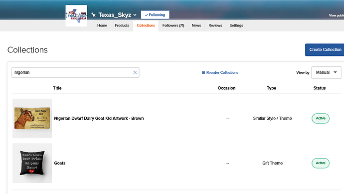
Task: Go to the News tab
Action: [196, 25]
